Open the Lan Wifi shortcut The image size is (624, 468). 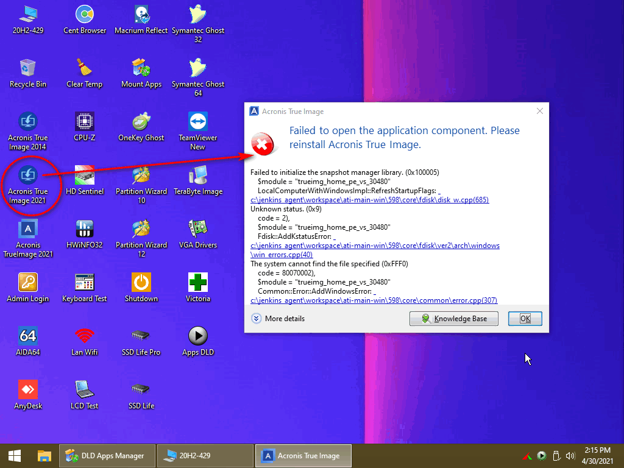pyautogui.click(x=84, y=342)
